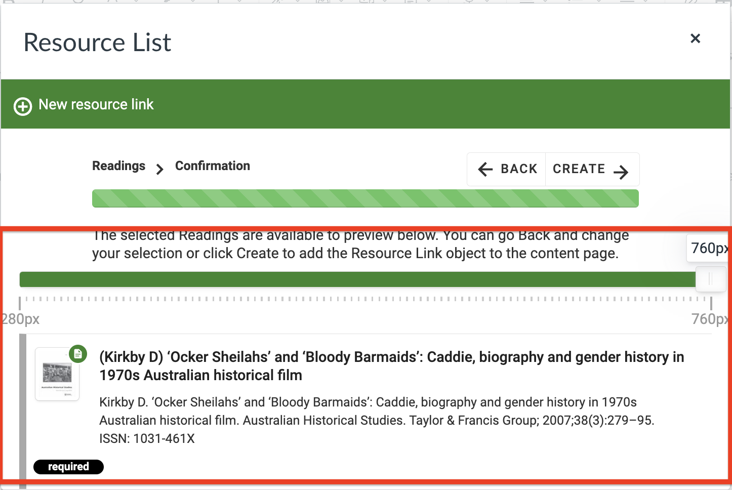
Task: Select the Confirmation breadcrumb step
Action: pyautogui.click(x=213, y=166)
